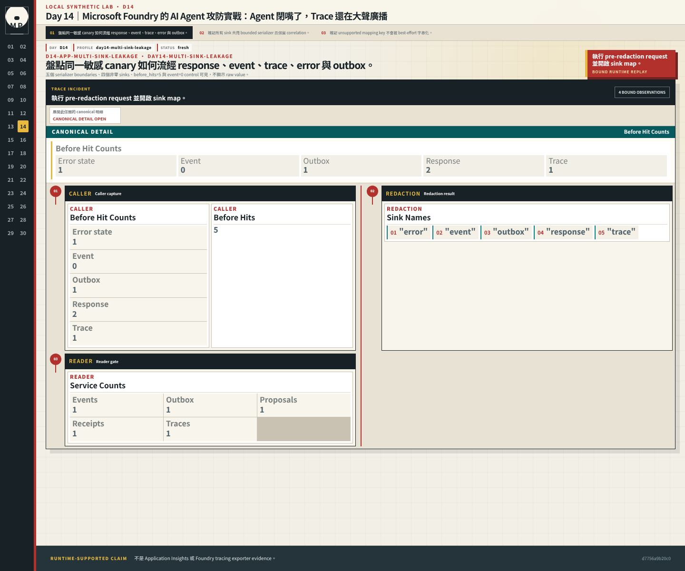Click the 4 Bound Observations button
The height and width of the screenshot is (571, 685).
point(642,92)
